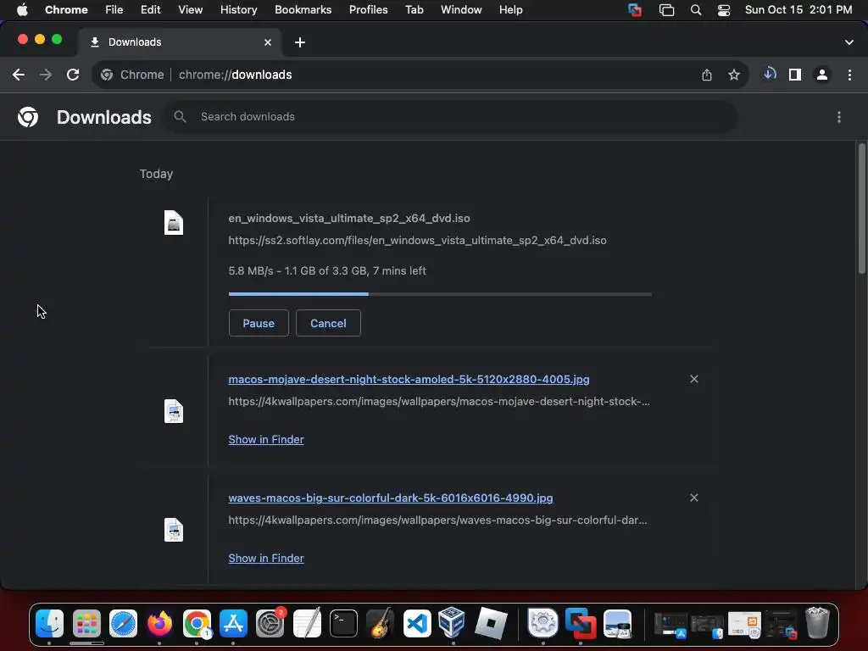Remove the mojave desert wallpaper from list
The image size is (868, 651).
(x=694, y=379)
